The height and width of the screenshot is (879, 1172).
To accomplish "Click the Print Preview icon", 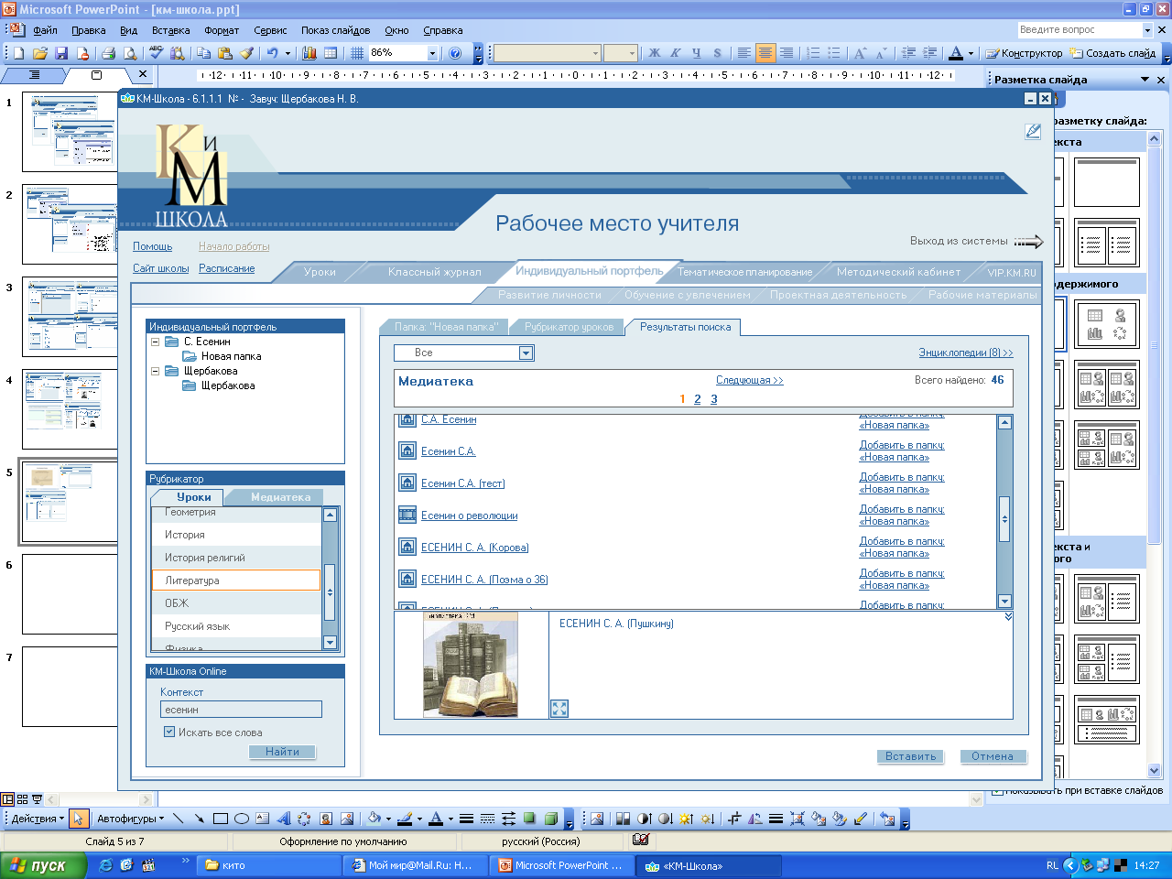I will click(129, 53).
